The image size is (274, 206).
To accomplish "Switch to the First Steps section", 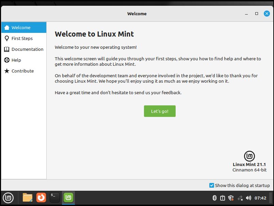I will click(x=24, y=38).
